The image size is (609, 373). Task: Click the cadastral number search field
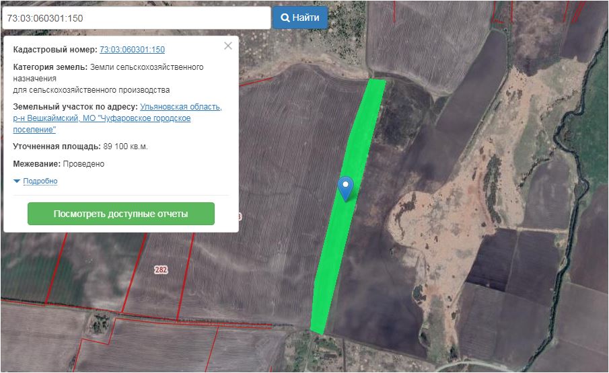[137, 18]
